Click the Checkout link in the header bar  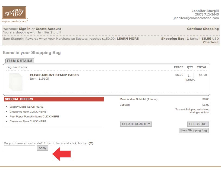coord(211,42)
